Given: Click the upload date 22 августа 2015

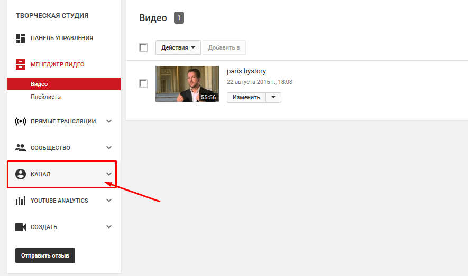Looking at the screenshot, I should point(259,82).
